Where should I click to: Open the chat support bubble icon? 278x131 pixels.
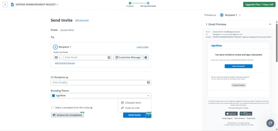click(x=270, y=123)
